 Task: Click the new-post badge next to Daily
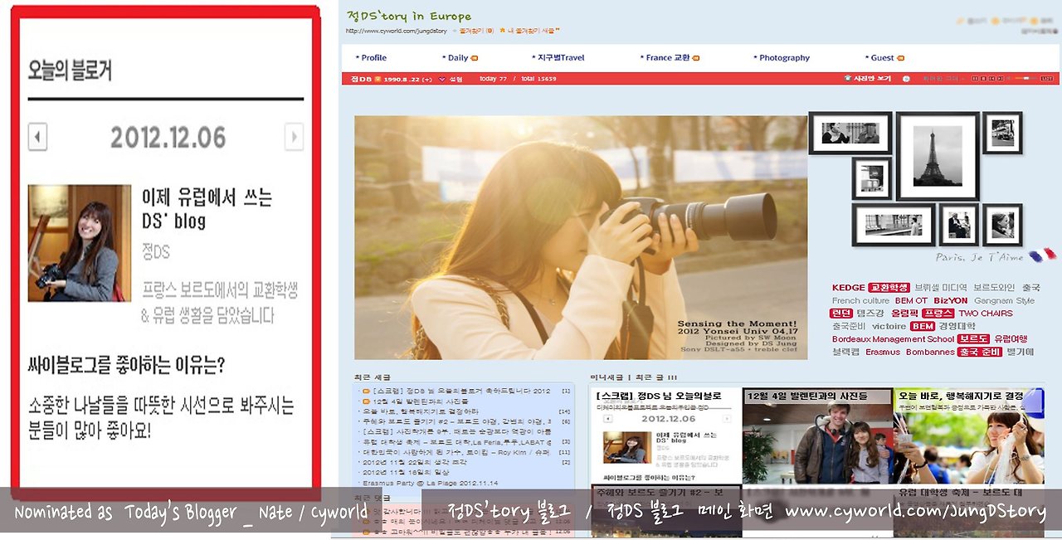click(475, 58)
